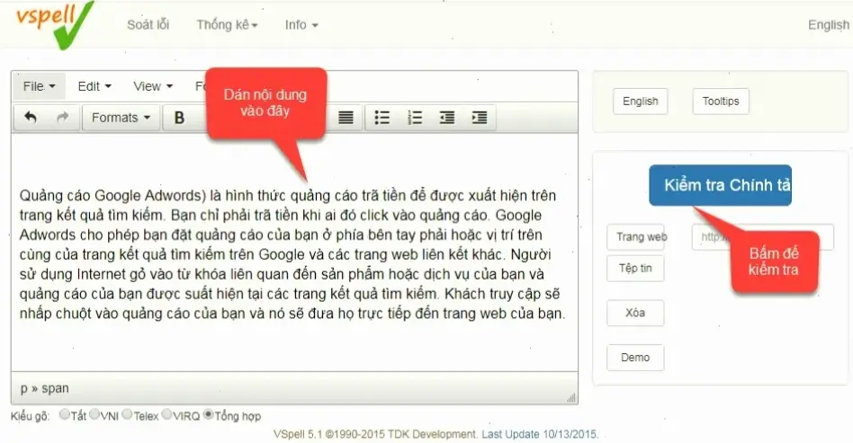
Task: Open the File menu
Action: click(40, 86)
